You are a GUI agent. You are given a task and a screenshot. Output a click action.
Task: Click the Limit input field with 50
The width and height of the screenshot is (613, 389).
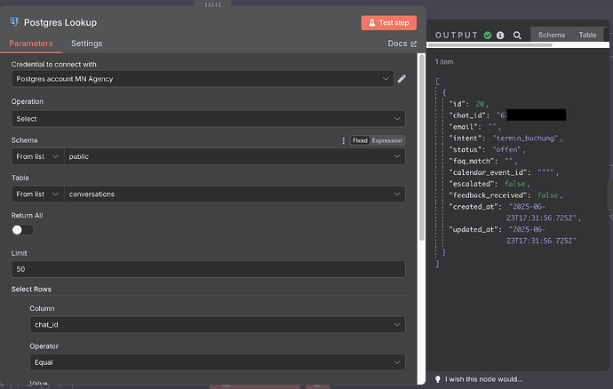click(x=209, y=269)
